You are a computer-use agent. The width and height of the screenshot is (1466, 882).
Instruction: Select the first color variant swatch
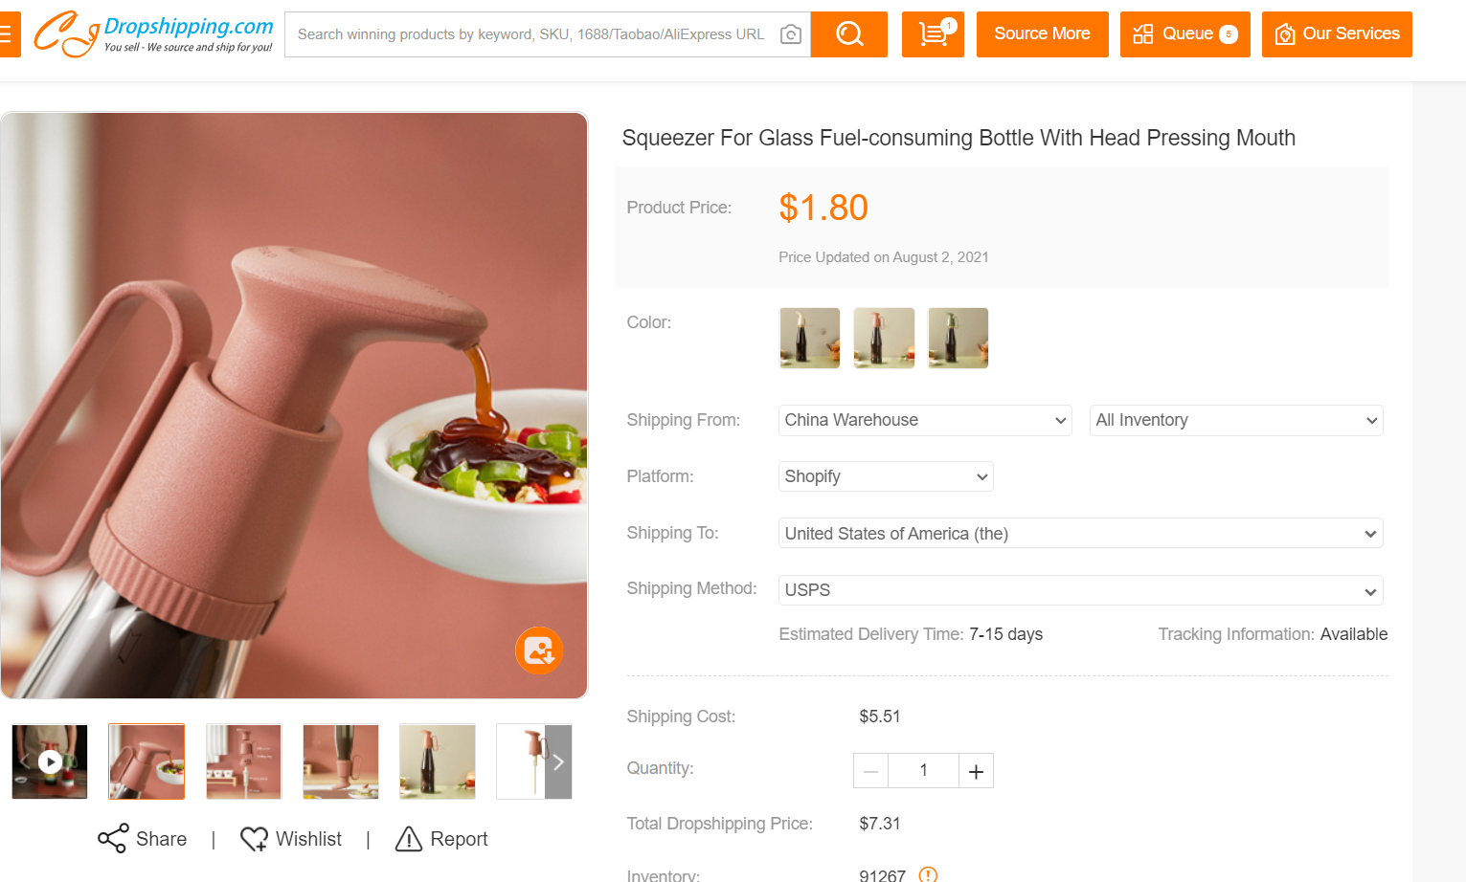coord(810,338)
